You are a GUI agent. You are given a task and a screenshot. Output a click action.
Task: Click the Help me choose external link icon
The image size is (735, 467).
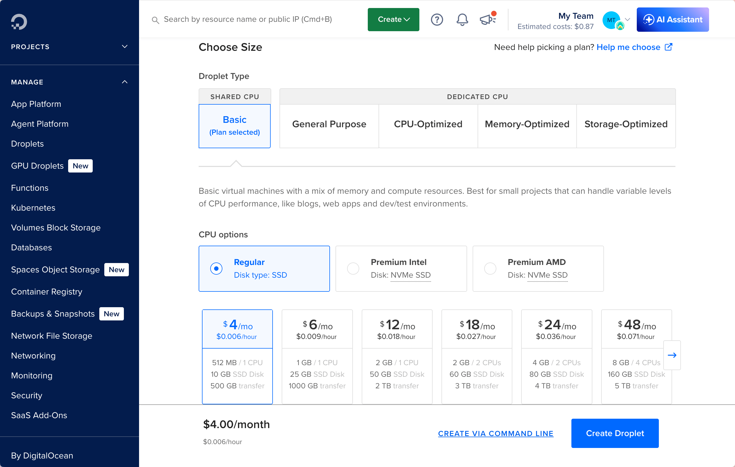669,47
